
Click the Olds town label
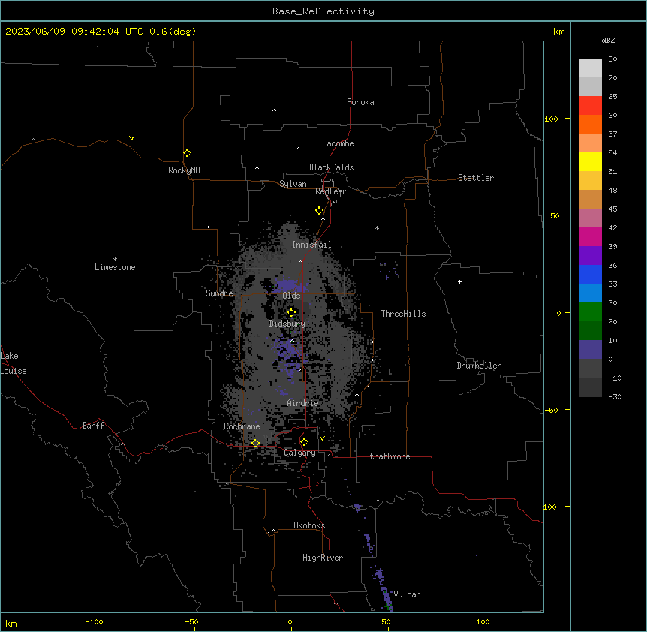click(291, 296)
